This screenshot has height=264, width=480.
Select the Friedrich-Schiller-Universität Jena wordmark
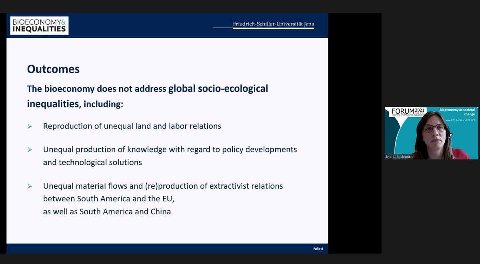273,24
